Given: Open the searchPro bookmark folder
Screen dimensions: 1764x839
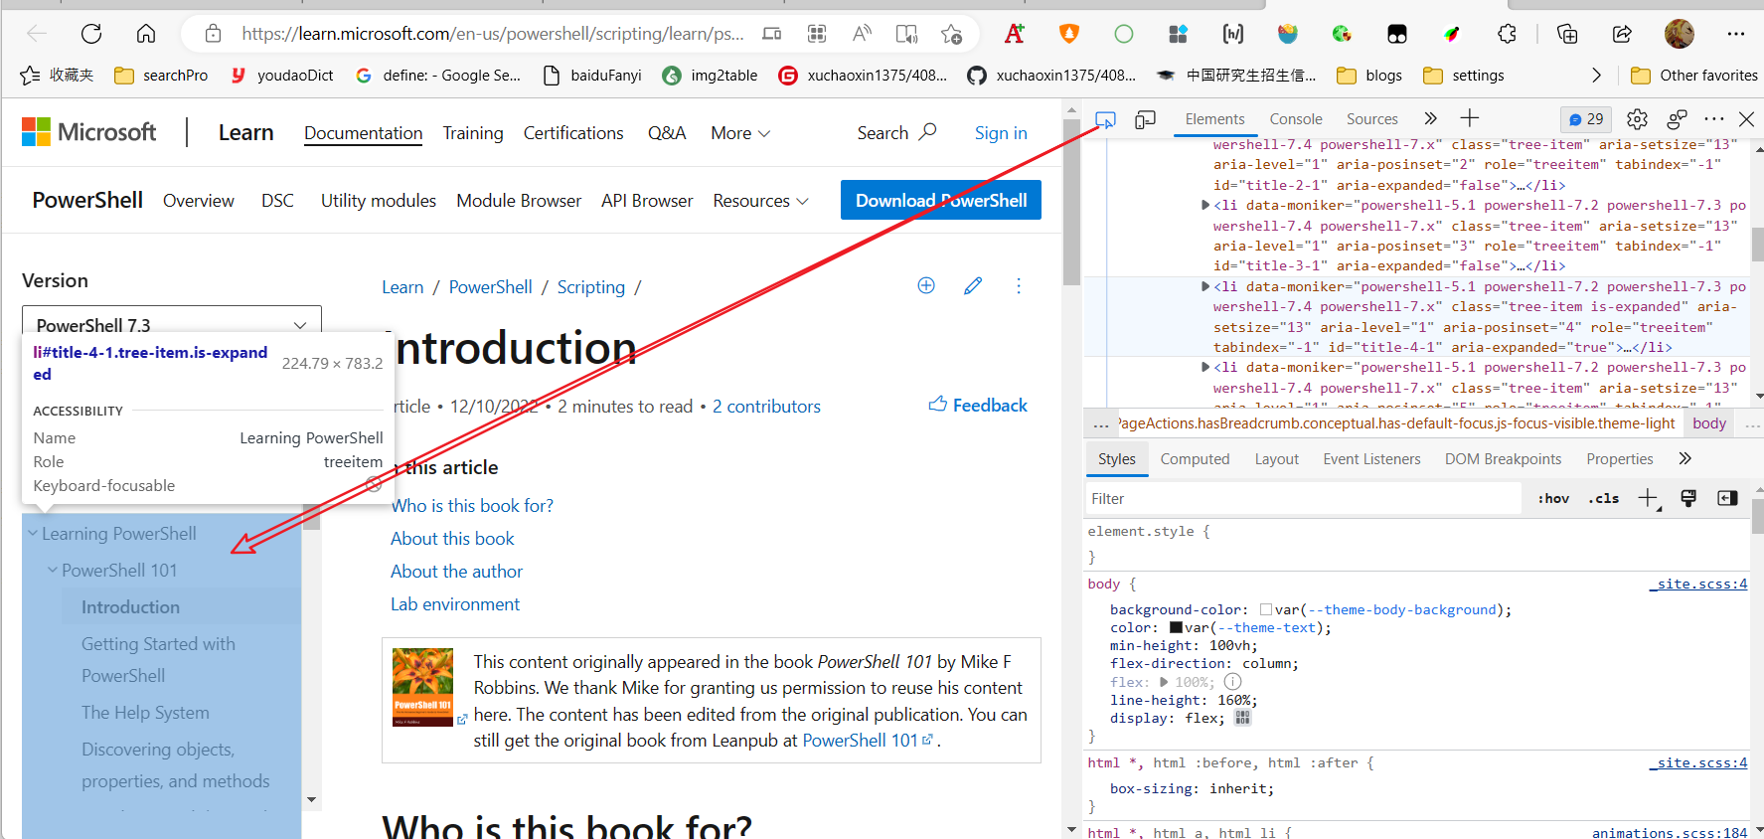Looking at the screenshot, I should click(161, 76).
